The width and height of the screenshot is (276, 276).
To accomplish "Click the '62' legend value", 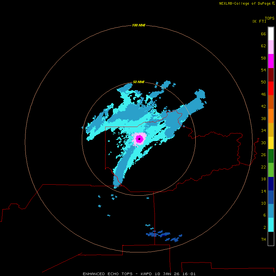I will pos(263,46).
